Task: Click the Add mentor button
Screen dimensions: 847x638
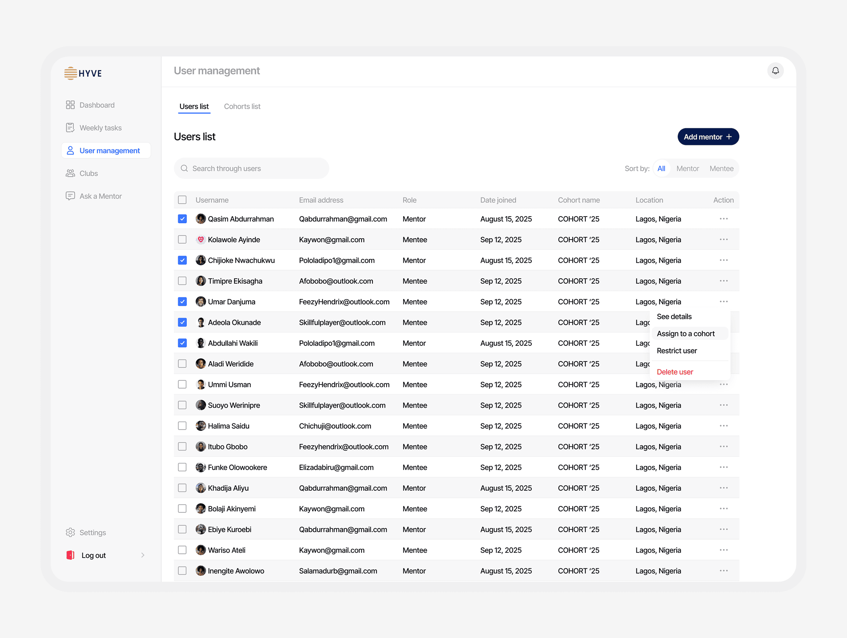Action: [x=708, y=137]
